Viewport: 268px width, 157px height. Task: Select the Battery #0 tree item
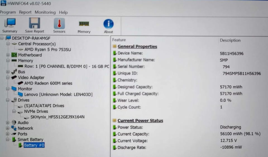point(34,145)
